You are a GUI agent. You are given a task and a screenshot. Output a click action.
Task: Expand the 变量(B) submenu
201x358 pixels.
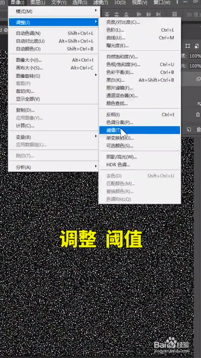click(53, 137)
